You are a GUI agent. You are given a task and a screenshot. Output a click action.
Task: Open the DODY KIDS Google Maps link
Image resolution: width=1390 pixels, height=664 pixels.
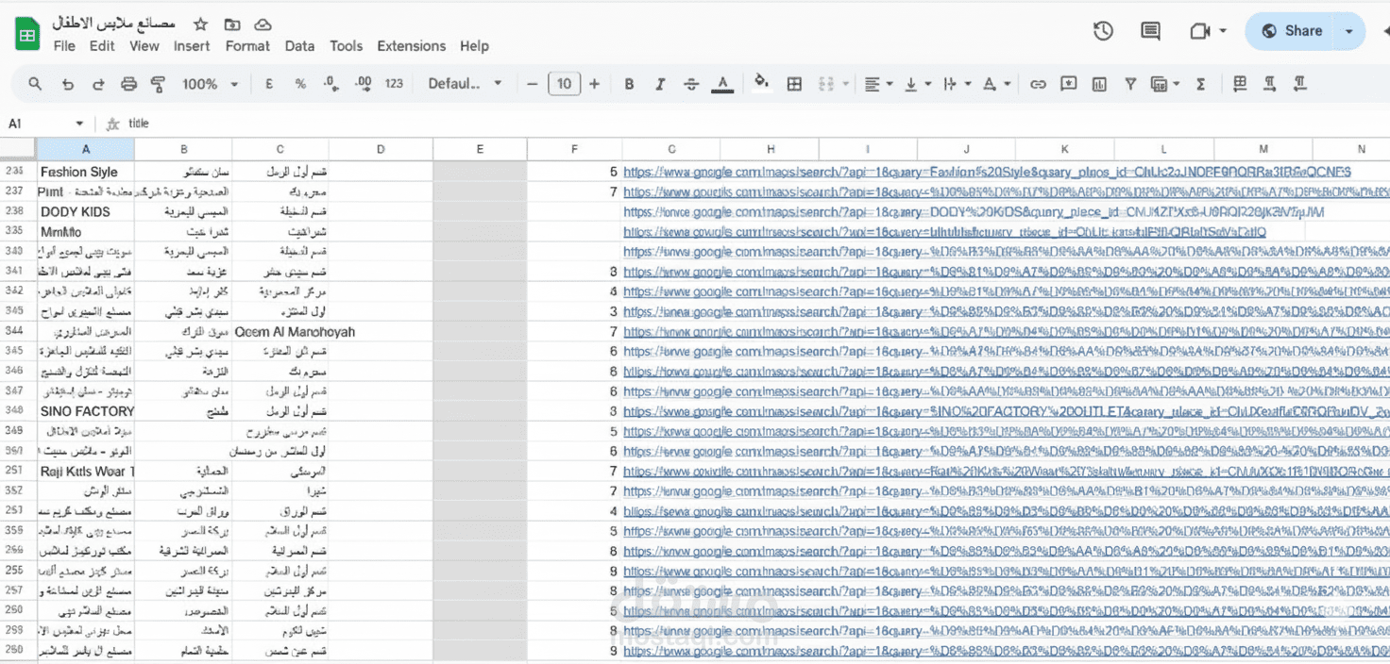click(973, 212)
